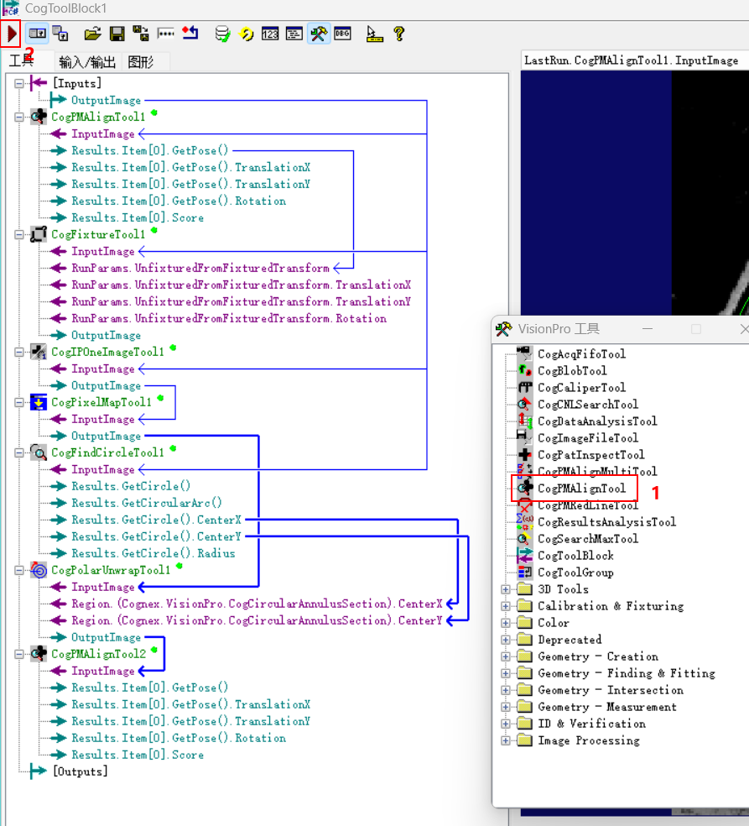Click the reset arrow with red diamond

click(x=190, y=34)
